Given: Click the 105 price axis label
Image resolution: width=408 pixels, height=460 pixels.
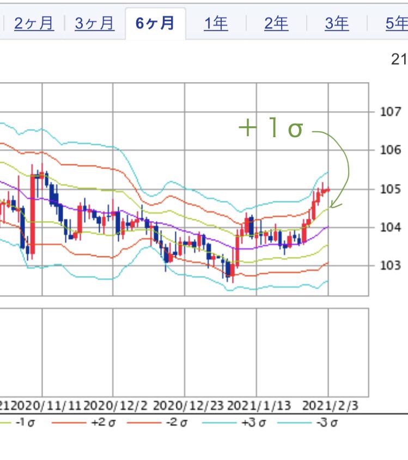Looking at the screenshot, I should pos(391,189).
